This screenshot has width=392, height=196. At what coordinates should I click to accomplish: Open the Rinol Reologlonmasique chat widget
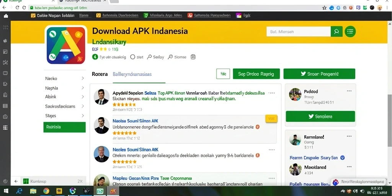tap(358, 182)
